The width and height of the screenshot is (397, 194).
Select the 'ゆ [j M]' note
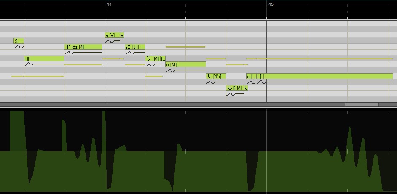pyautogui.click(x=235, y=88)
